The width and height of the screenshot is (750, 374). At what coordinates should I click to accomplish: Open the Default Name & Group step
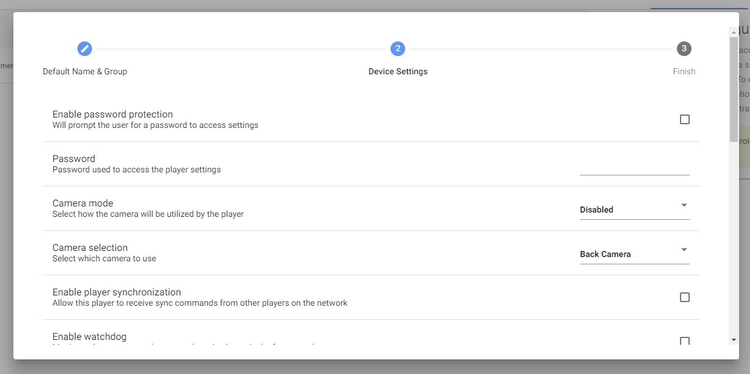(85, 71)
